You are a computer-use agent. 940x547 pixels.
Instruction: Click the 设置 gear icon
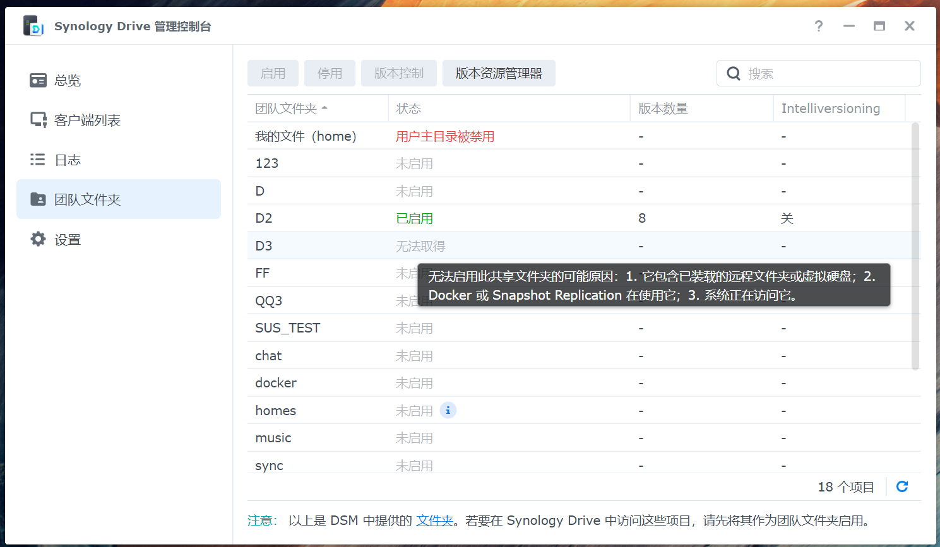pyautogui.click(x=38, y=239)
